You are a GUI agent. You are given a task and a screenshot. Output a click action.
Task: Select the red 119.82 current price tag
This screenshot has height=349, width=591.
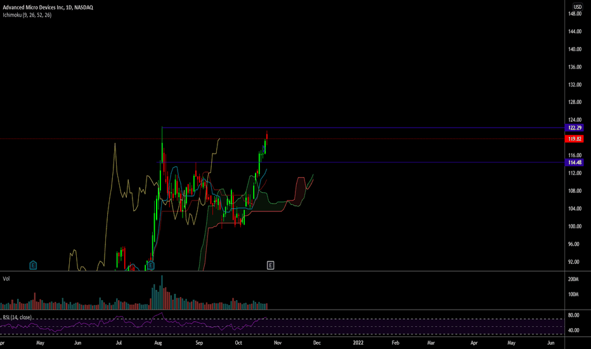(575, 139)
